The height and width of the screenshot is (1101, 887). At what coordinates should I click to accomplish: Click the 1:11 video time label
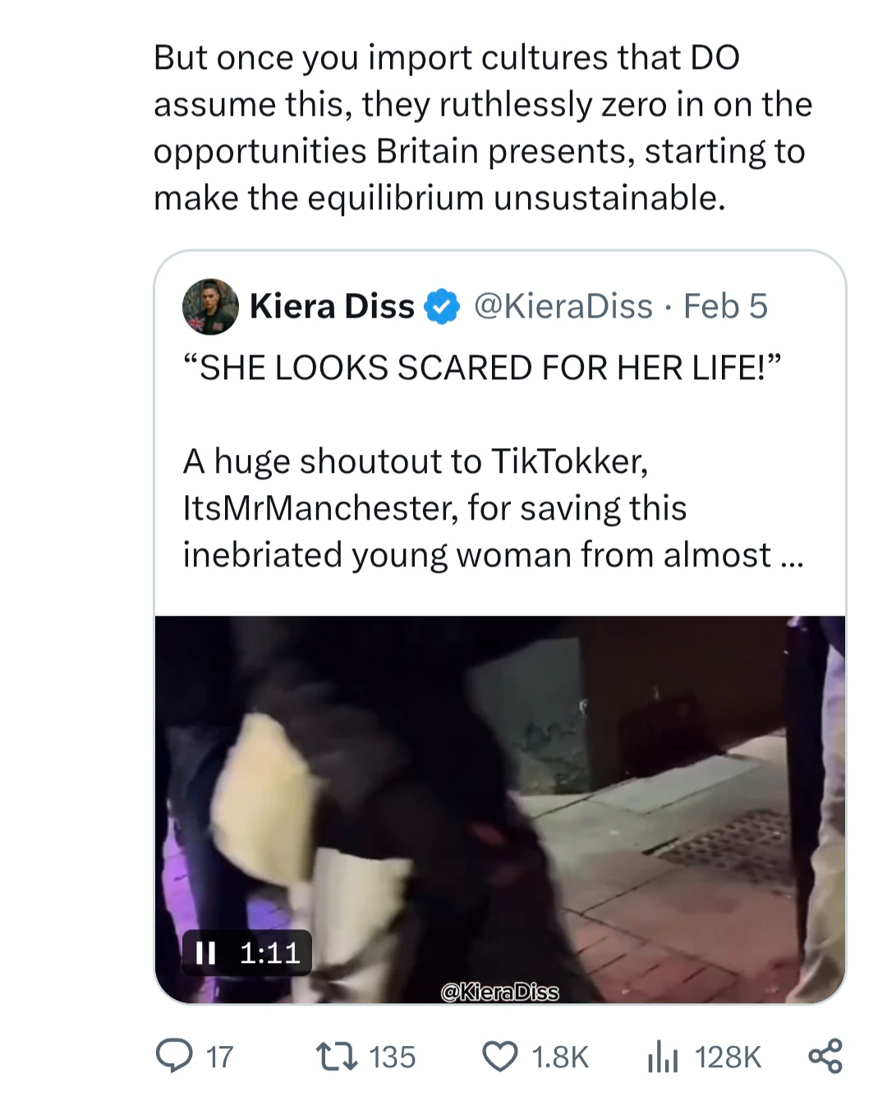pos(270,952)
